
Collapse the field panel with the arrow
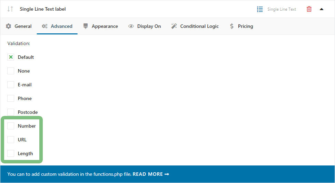pos(322,9)
